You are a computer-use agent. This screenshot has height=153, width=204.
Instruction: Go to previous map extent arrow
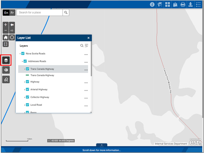coord(12,25)
